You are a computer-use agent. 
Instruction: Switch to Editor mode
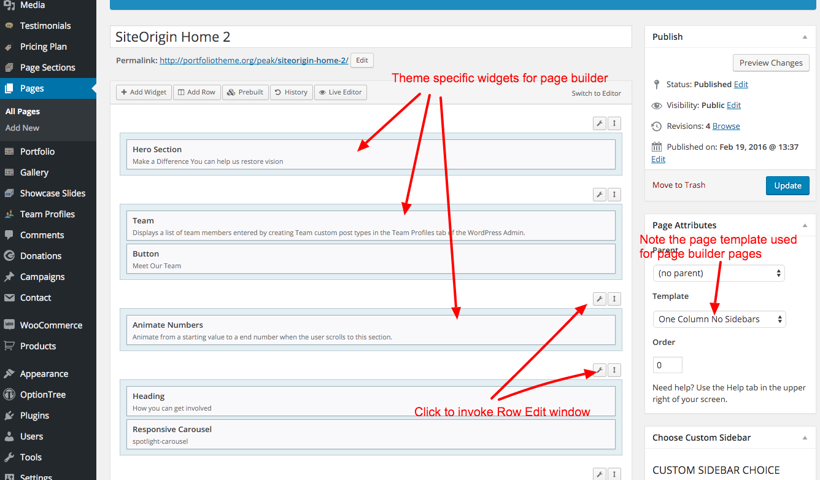(596, 92)
